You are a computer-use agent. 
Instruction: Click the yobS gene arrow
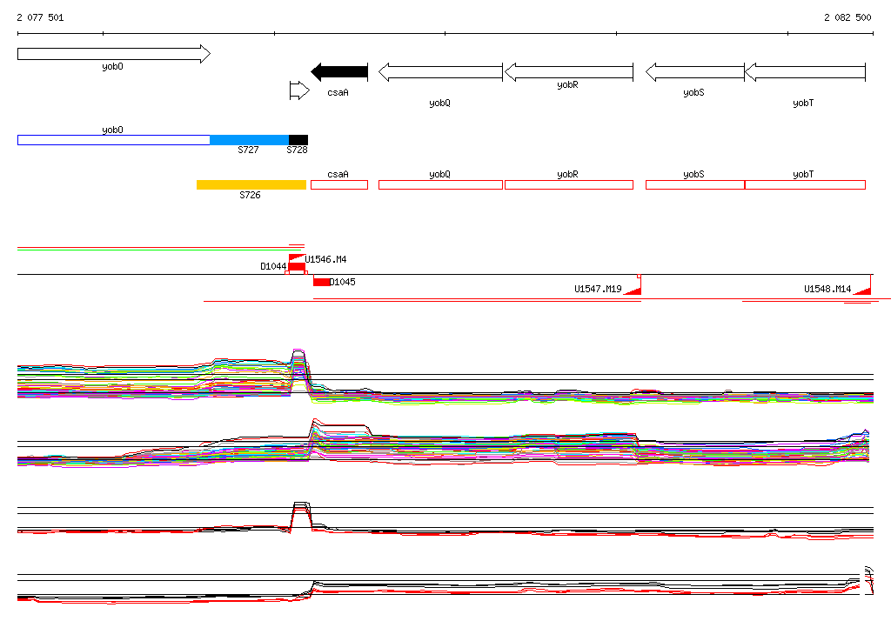pos(695,72)
